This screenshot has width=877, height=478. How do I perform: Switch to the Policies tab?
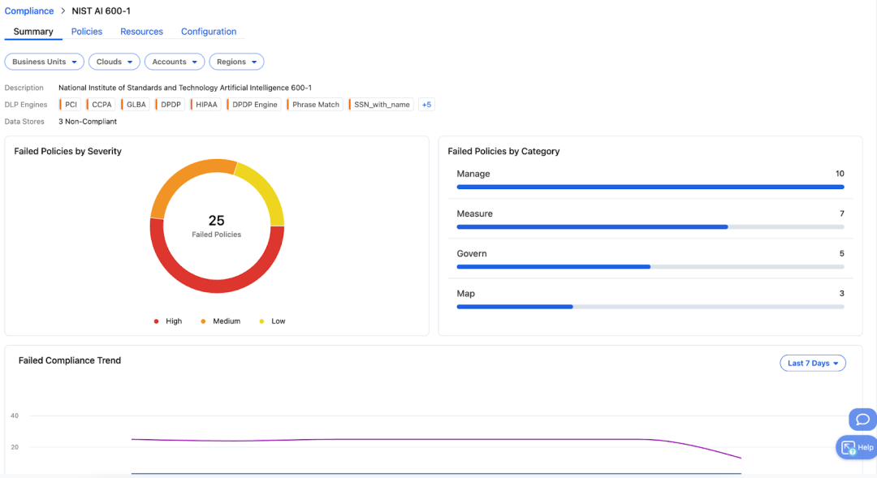[87, 32]
